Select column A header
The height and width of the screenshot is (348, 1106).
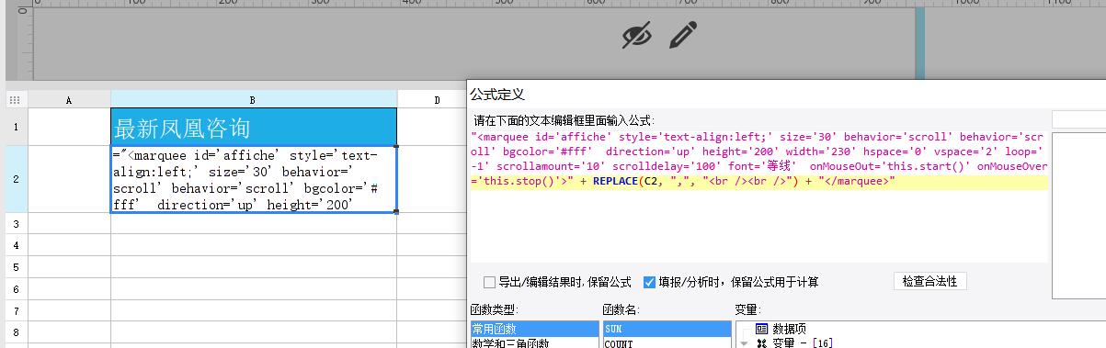tap(69, 99)
